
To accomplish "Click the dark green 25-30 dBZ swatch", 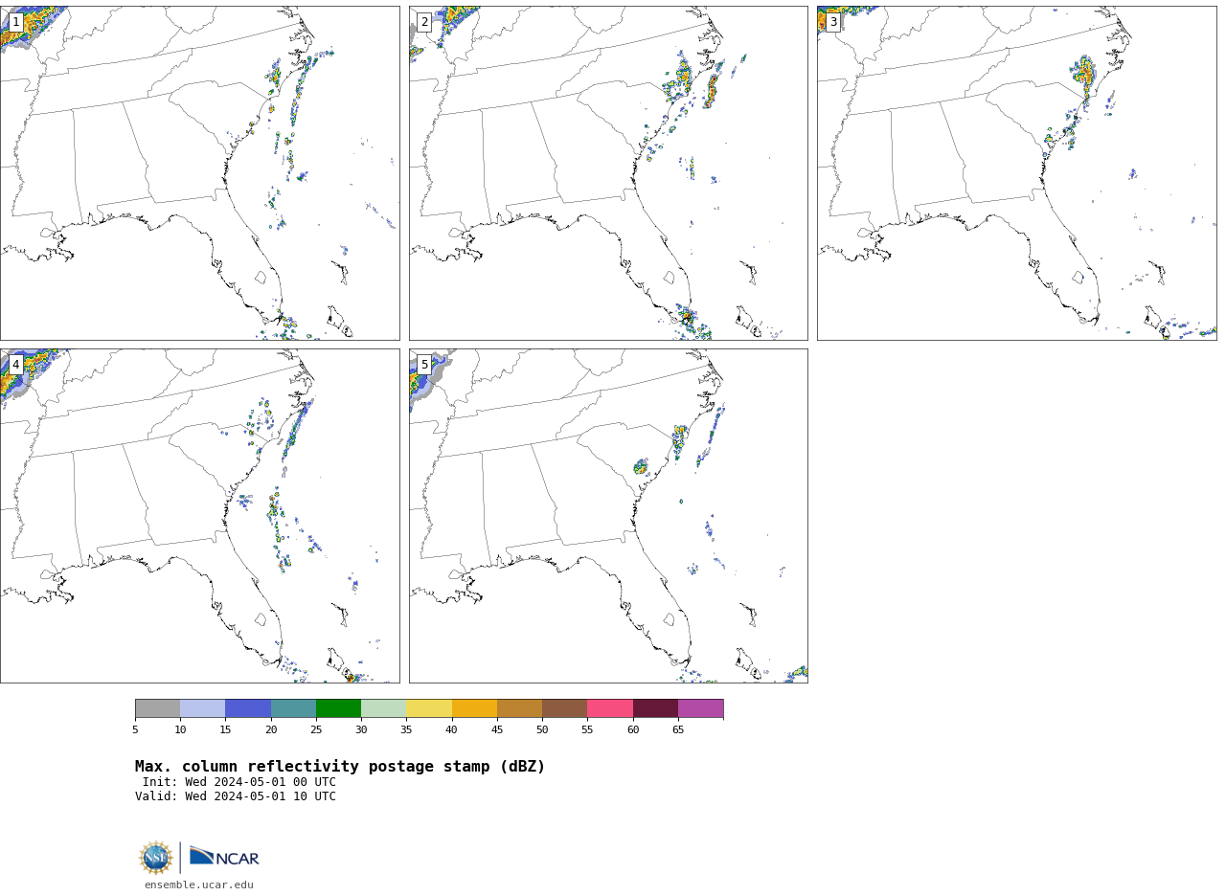I will 338,708.
